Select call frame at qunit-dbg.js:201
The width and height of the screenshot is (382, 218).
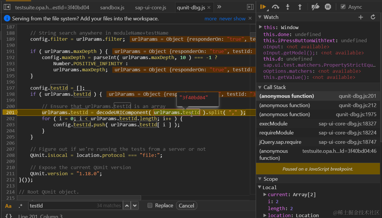(x=318, y=96)
